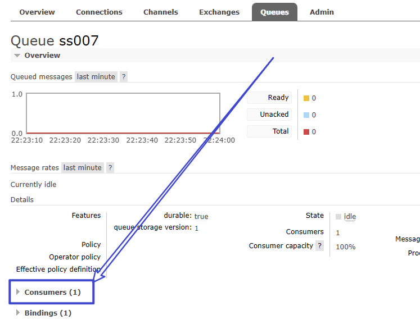Click the queued messages chart
This screenshot has height=329, width=420.
(x=123, y=113)
